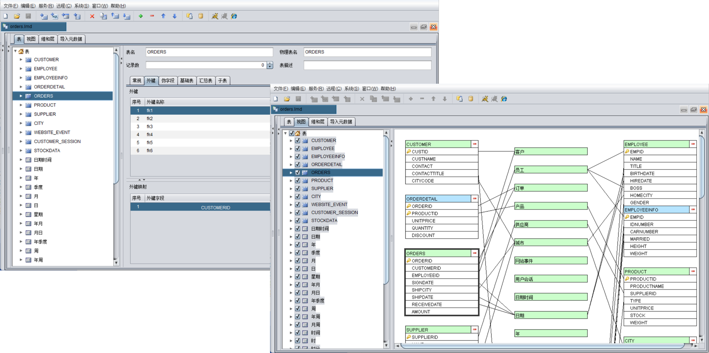Select the CUSTOMERID foreign key mapping row

[200, 207]
